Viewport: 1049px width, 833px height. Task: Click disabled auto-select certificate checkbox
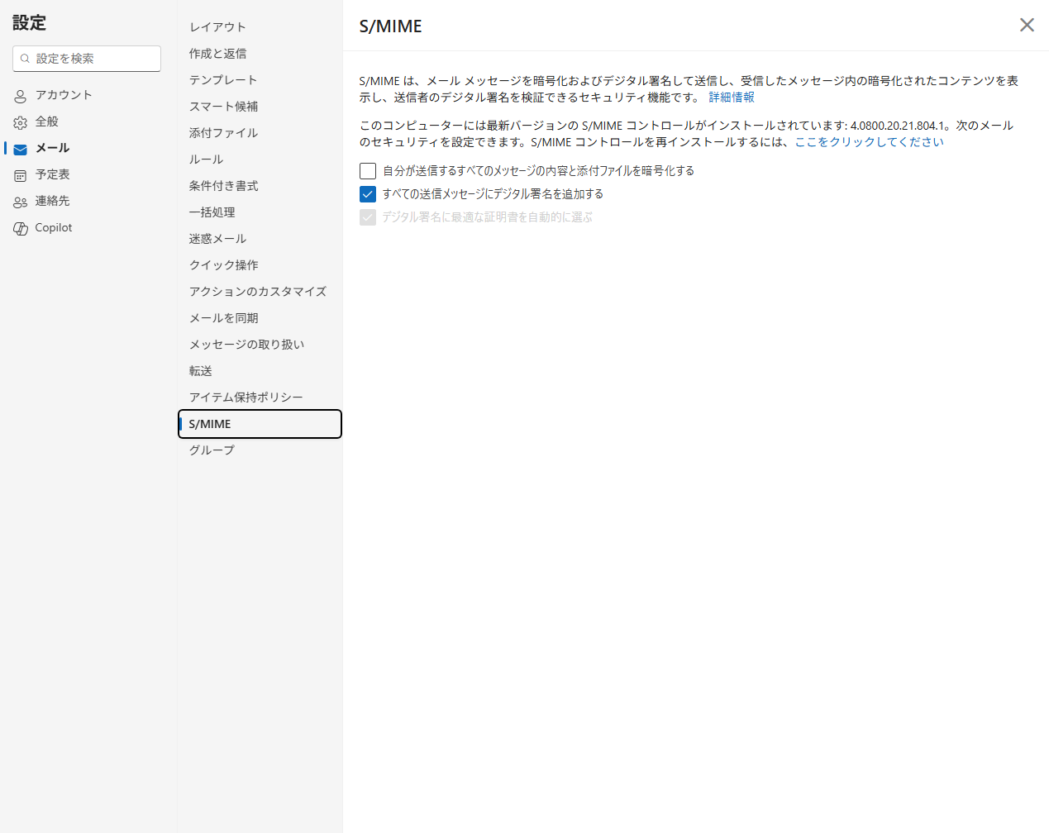[368, 217]
